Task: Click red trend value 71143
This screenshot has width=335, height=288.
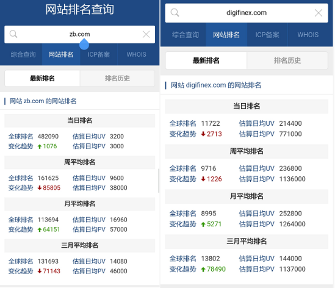Action: 51,271
